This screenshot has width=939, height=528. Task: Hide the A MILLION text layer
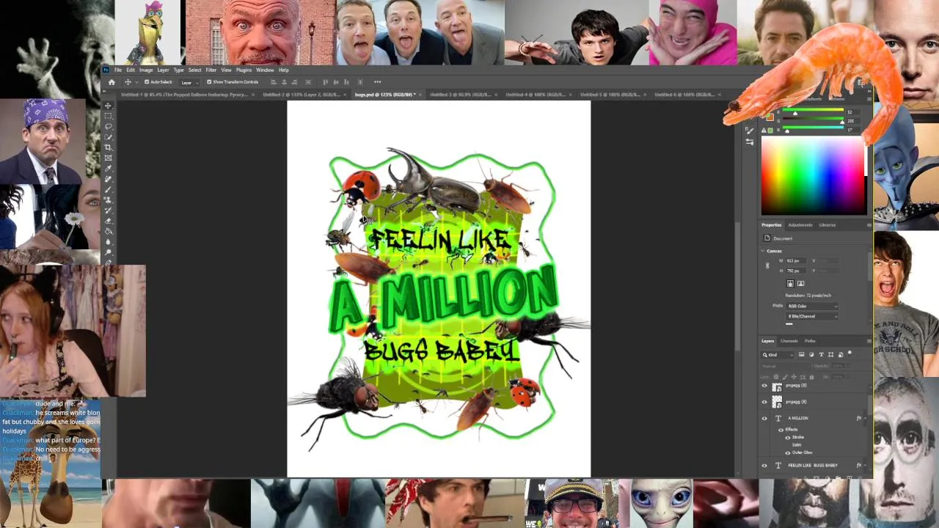[764, 418]
